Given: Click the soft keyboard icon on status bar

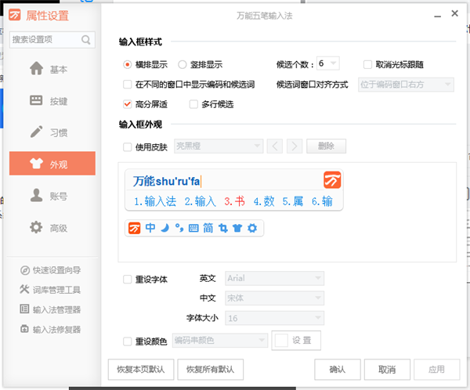Looking at the screenshot, I should pyautogui.click(x=193, y=229).
